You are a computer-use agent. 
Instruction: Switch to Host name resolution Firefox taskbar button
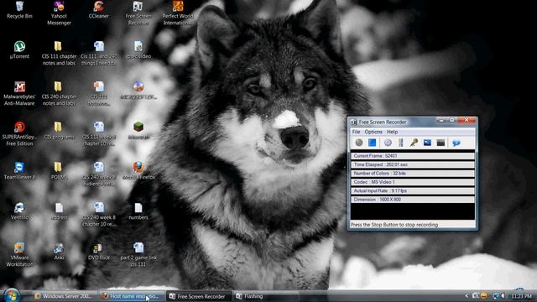point(131,296)
